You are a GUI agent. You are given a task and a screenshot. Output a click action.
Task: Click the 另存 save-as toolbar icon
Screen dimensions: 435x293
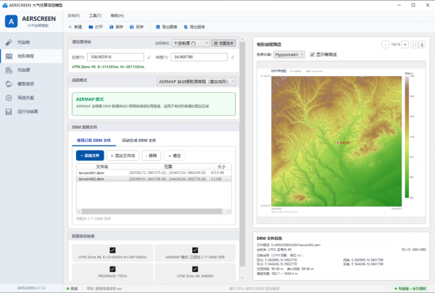[131, 27]
